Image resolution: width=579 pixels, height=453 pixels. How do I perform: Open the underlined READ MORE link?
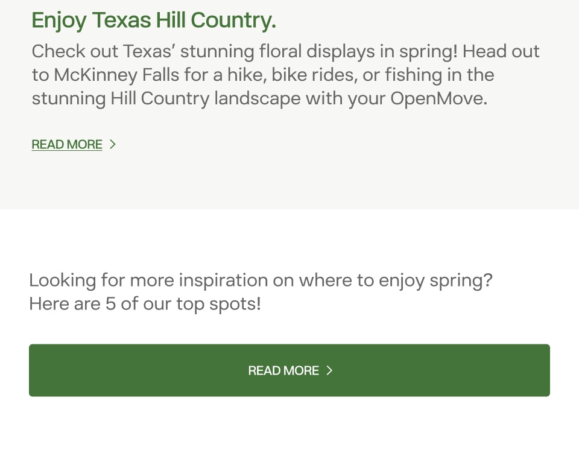point(67,145)
